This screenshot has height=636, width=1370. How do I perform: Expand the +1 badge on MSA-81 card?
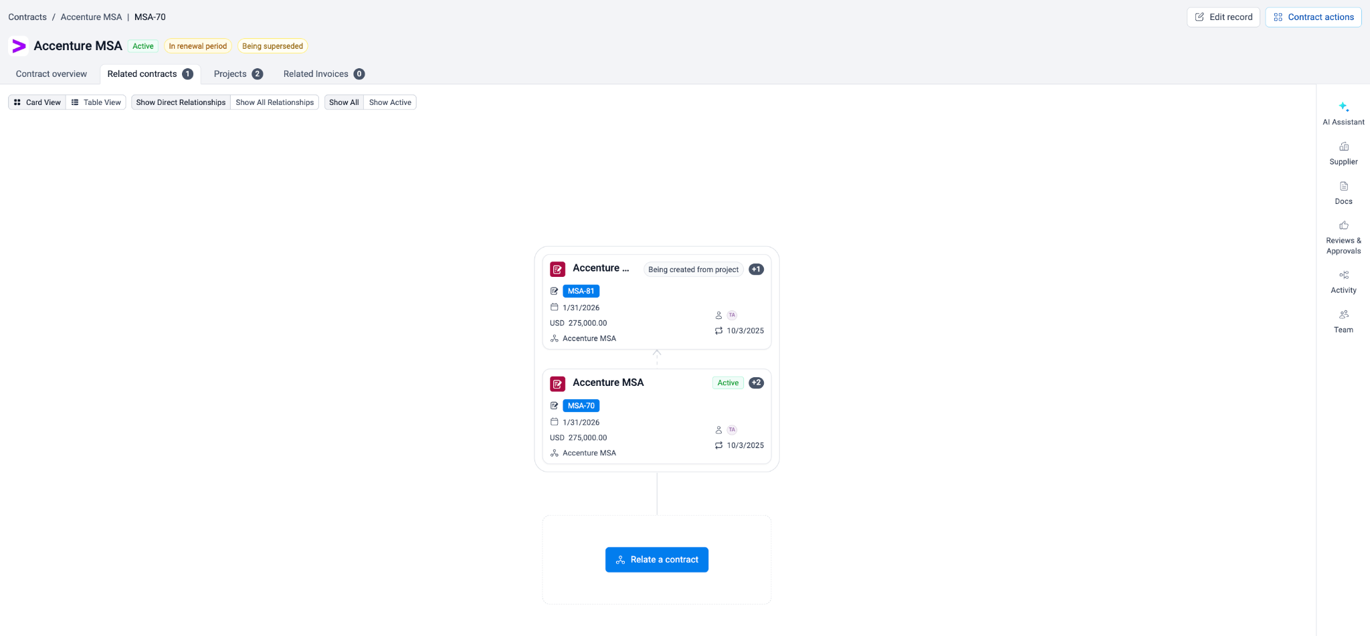click(756, 270)
